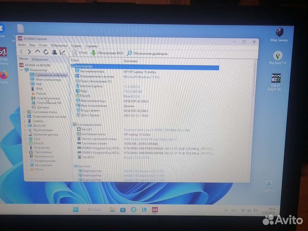This screenshot has height=231, width=308.
Task: Click the Тесты icon in tree
Action: (33, 169)
